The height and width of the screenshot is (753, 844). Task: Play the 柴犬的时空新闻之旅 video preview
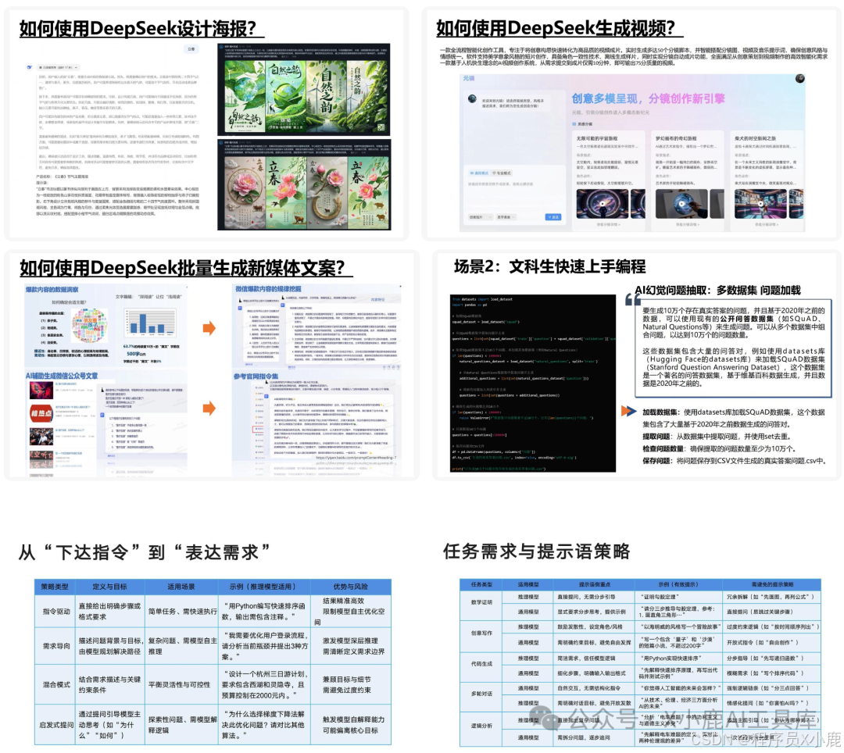tap(760, 203)
